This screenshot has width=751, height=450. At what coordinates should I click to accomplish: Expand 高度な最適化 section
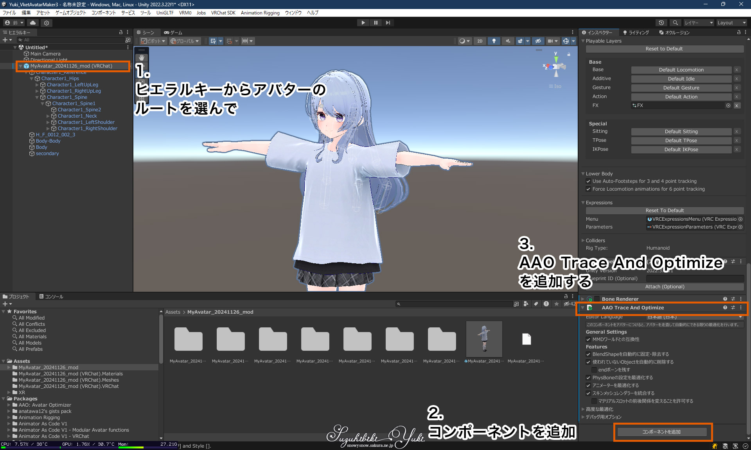pos(583,409)
